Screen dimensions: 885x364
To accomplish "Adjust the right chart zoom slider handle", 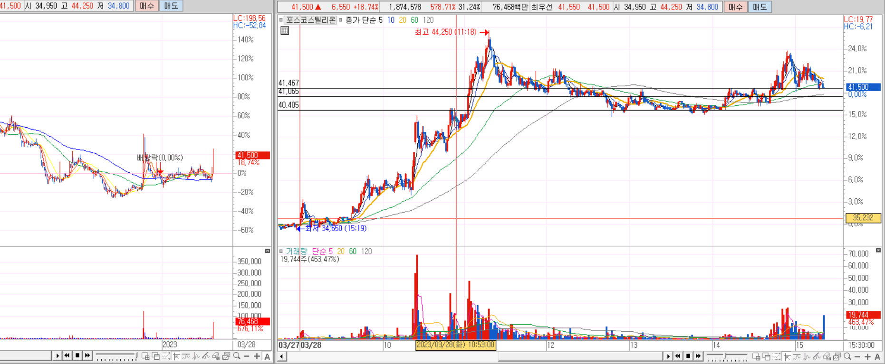I will [725, 355].
